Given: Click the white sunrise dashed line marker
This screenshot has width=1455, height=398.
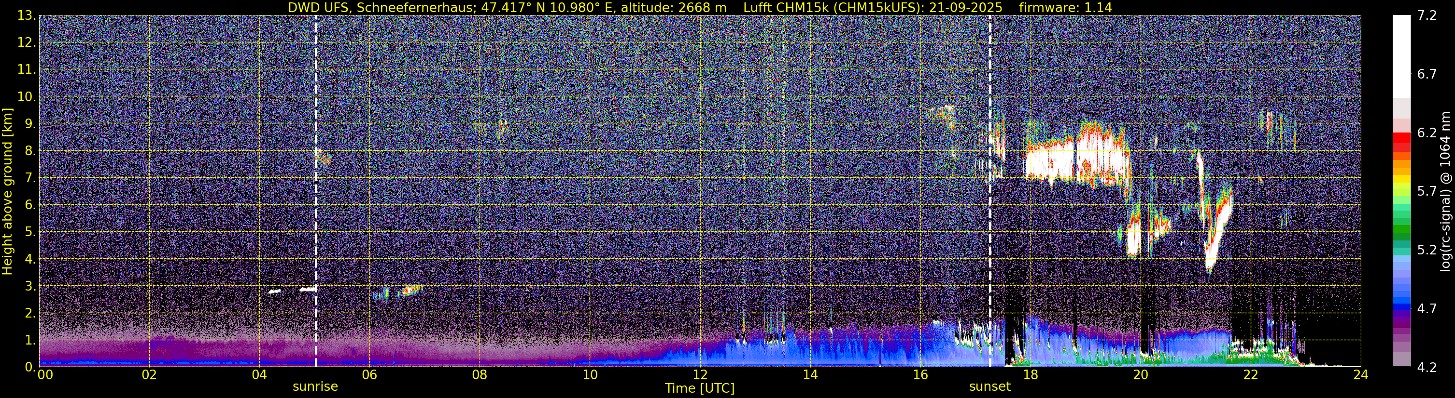Looking at the screenshot, I should 316,190.
